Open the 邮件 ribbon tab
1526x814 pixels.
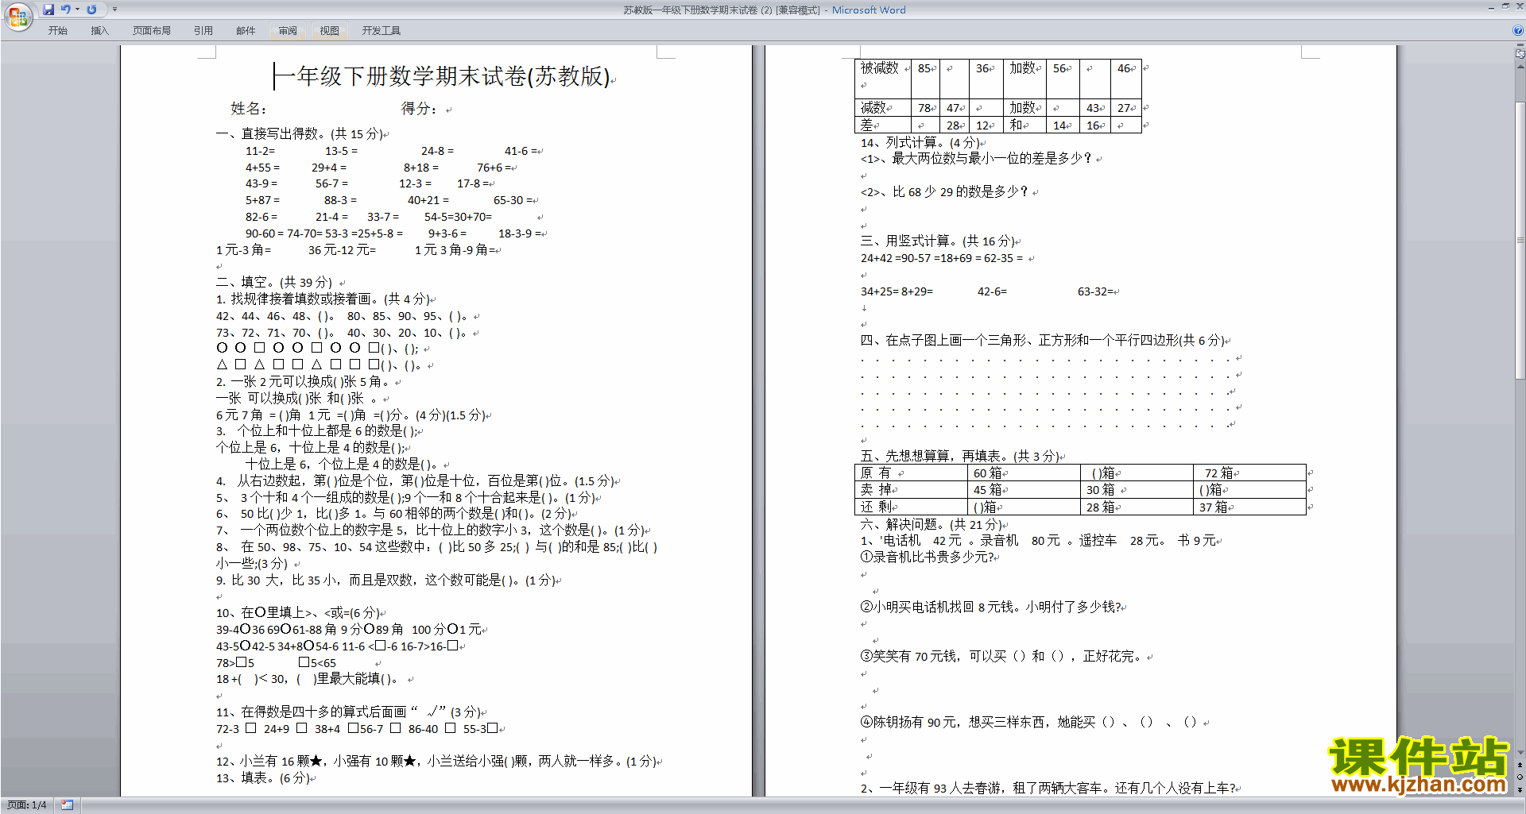(246, 30)
